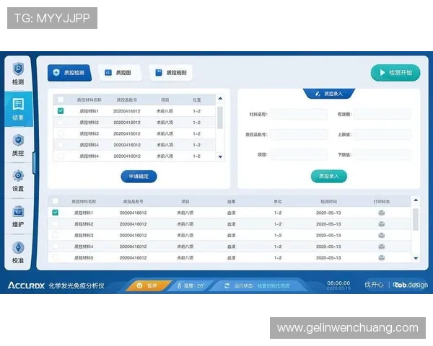Click the printer icon for 质控材料2 row
The height and width of the screenshot is (346, 433).
(x=381, y=224)
